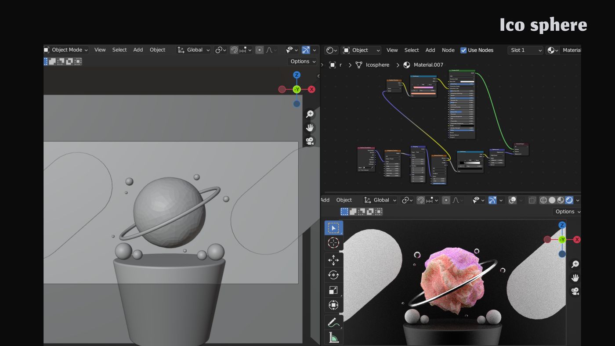Toggle overlays in the lower viewport header
The width and height of the screenshot is (615, 346).
[512, 200]
